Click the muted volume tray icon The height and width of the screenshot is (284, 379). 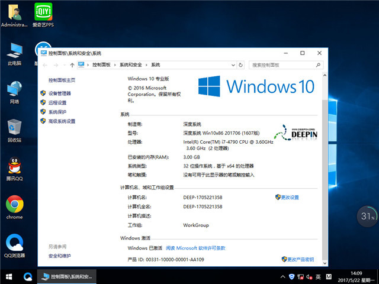pos(309,277)
